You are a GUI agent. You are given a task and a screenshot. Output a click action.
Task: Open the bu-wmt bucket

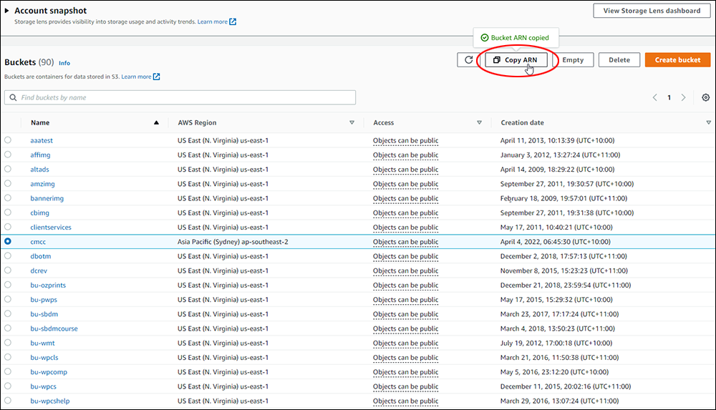click(42, 343)
